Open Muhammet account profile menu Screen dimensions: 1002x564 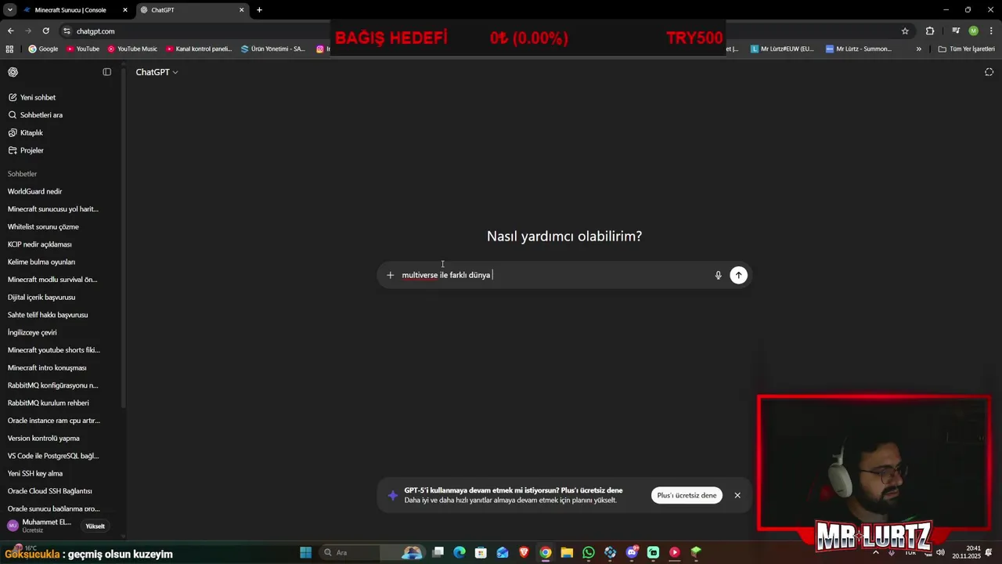40,526
